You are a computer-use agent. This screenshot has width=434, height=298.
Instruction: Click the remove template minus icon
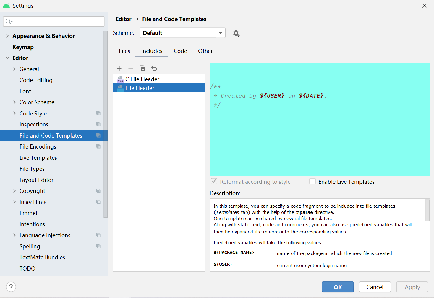131,69
